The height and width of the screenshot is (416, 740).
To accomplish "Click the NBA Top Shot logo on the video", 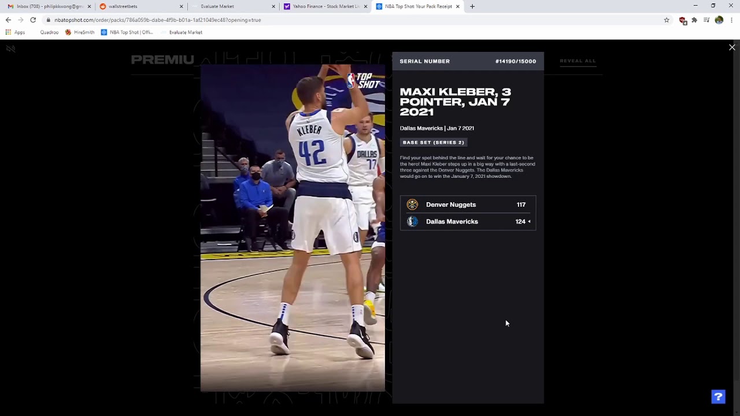I will [364, 80].
